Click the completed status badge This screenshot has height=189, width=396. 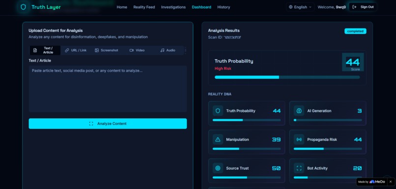(x=355, y=31)
